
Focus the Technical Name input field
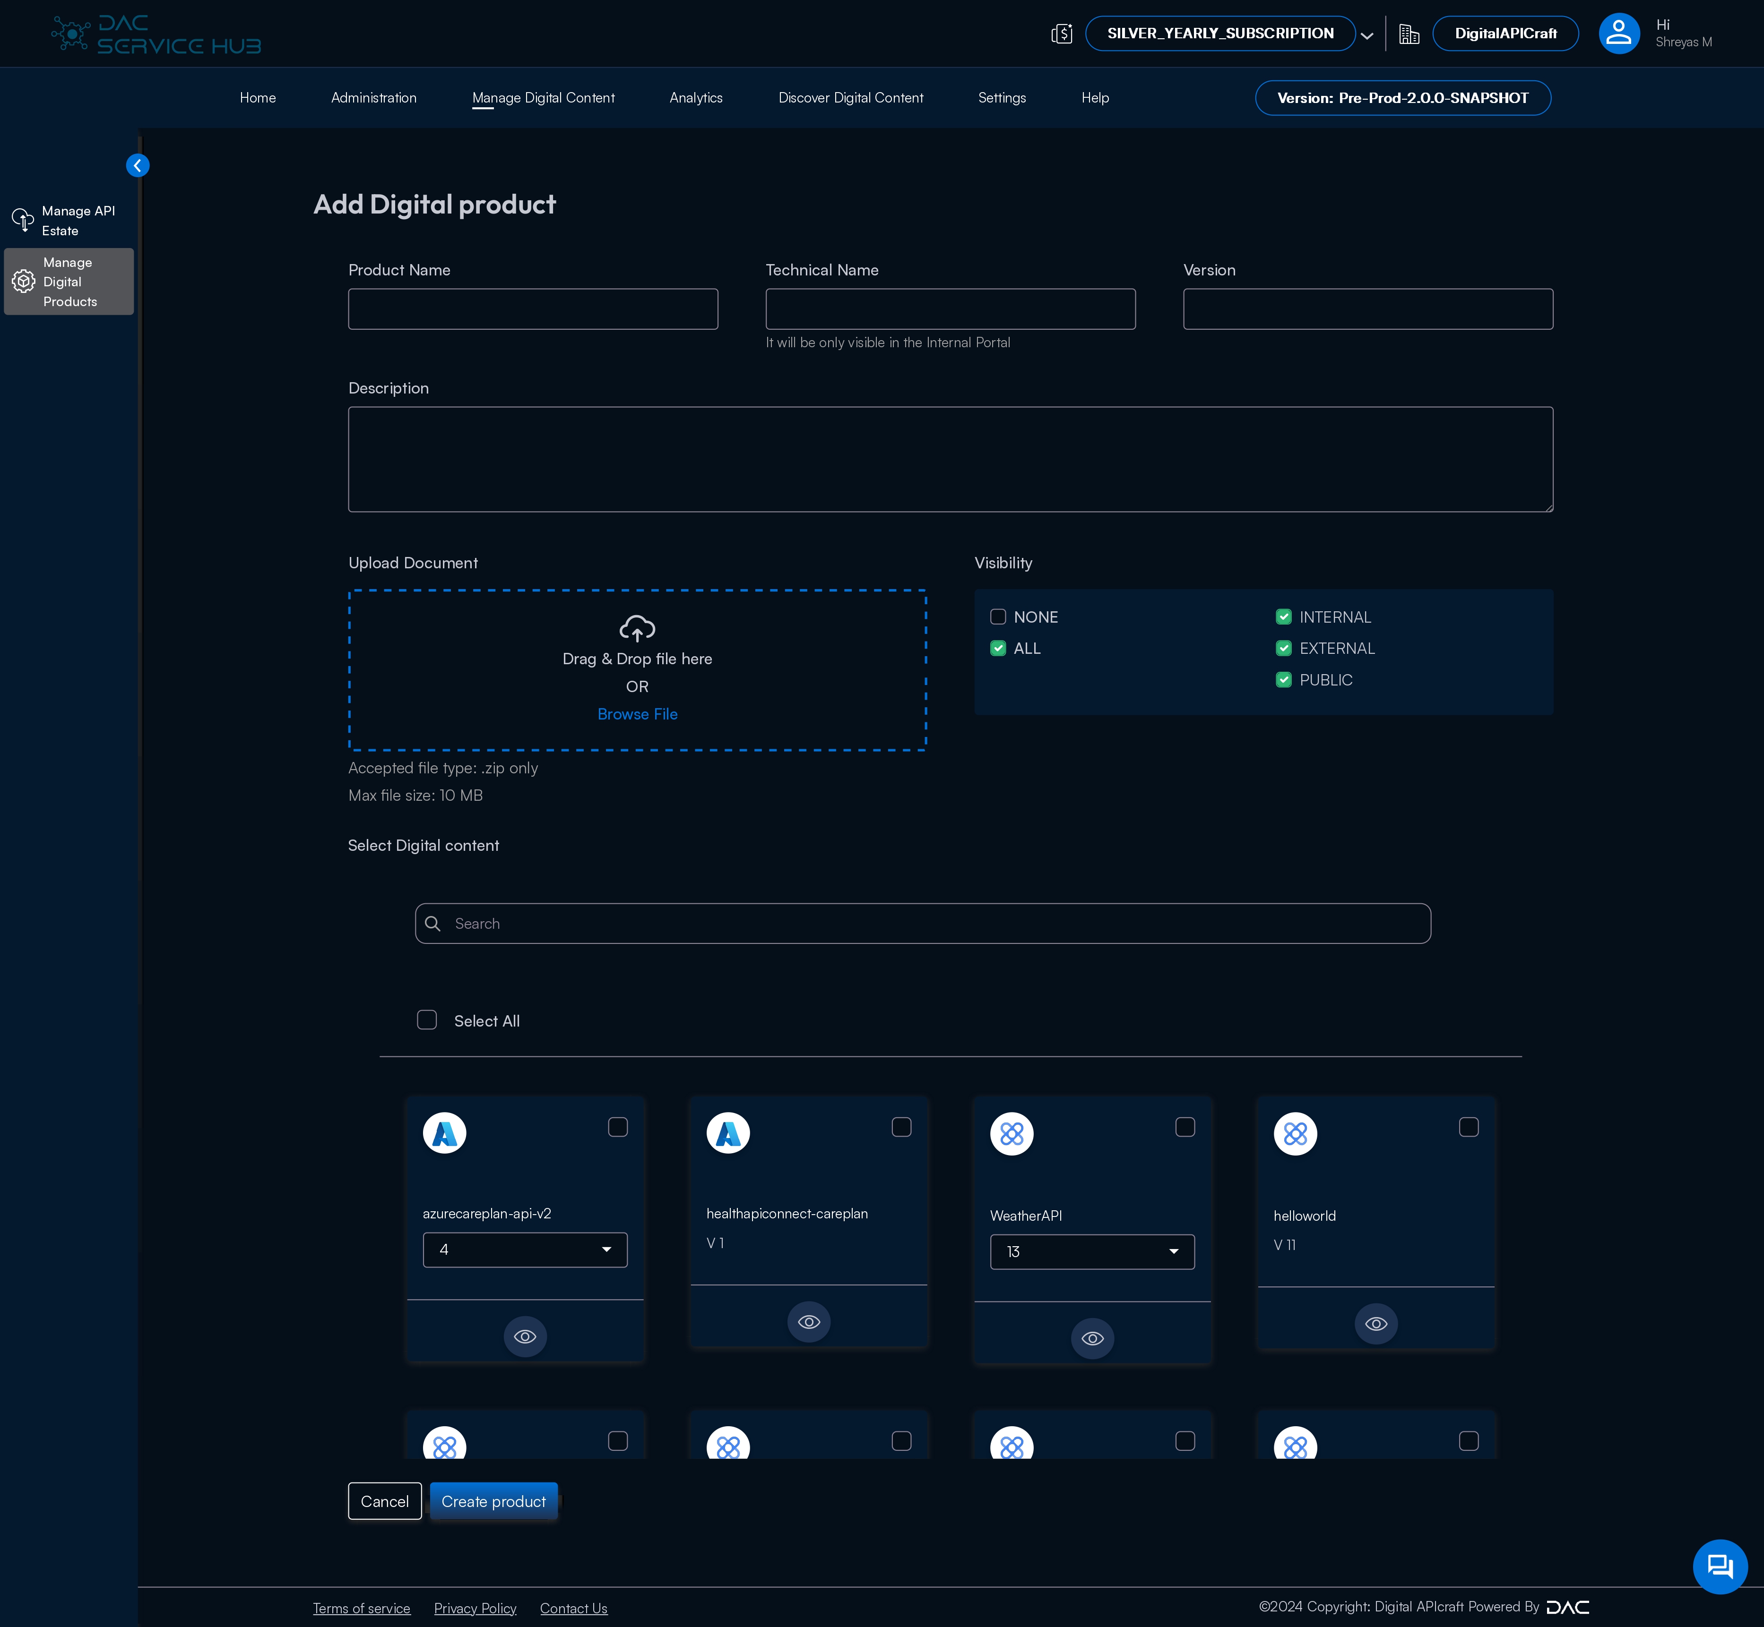[x=950, y=309]
